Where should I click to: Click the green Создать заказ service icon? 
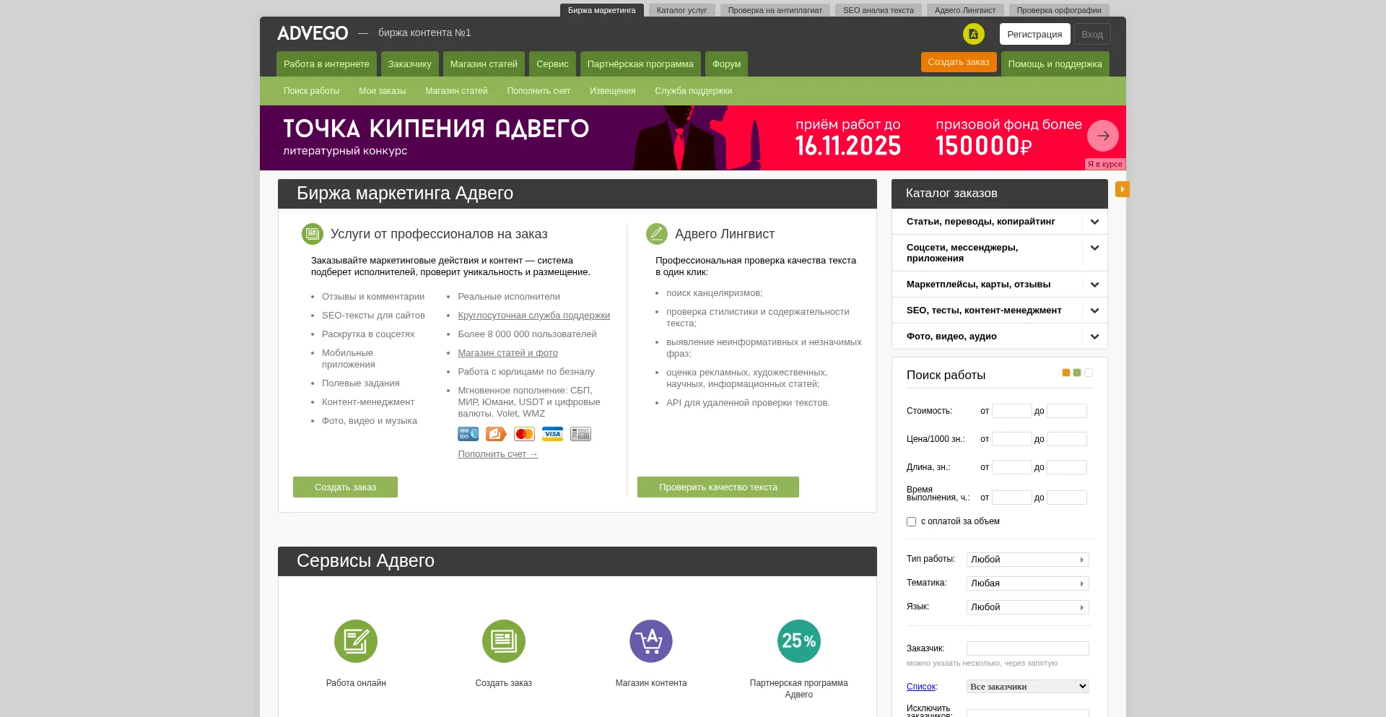tap(503, 641)
